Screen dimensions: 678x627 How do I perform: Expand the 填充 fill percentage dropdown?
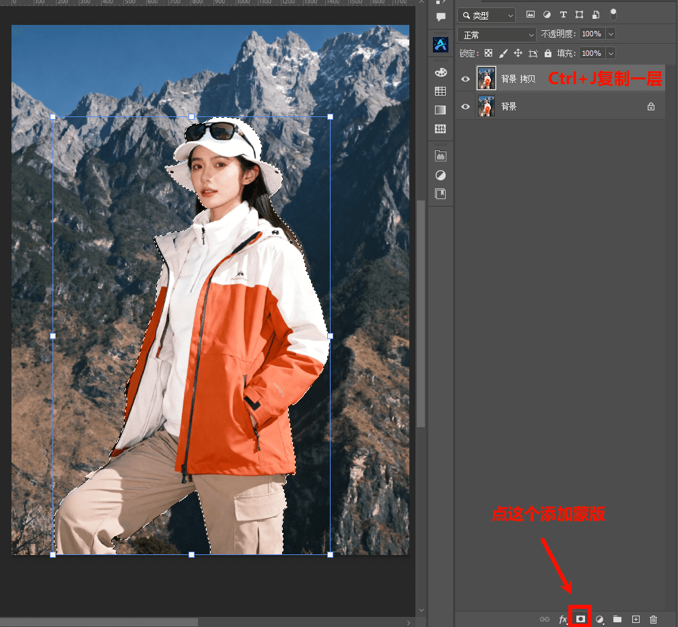611,53
